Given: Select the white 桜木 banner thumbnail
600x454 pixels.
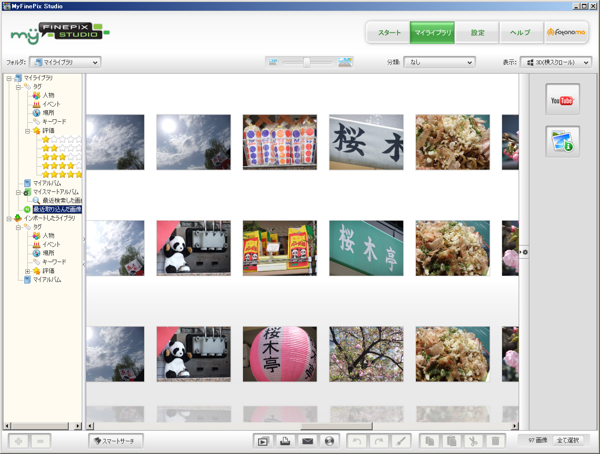Looking at the screenshot, I should point(366,142).
